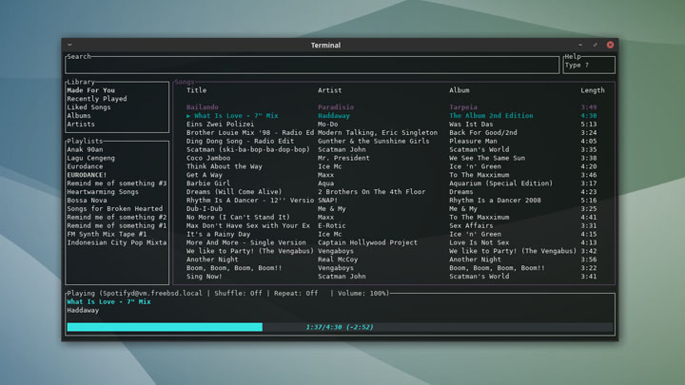Screen dimensions: 685x385
Task: Click artist 2 Brothers On The 4th Floor
Action: pos(372,192)
